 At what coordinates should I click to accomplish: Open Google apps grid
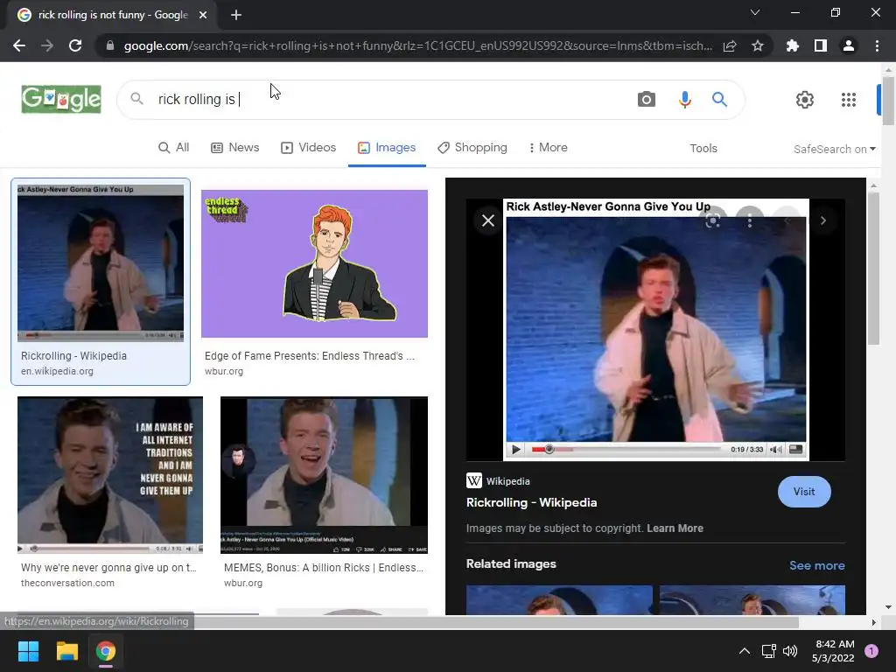(849, 100)
